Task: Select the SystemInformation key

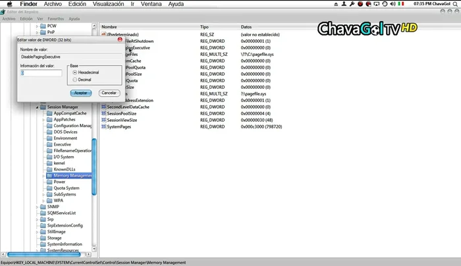Action: 65,244
